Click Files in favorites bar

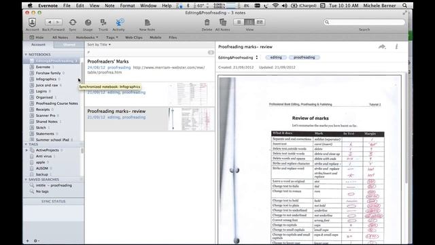coord(173,37)
